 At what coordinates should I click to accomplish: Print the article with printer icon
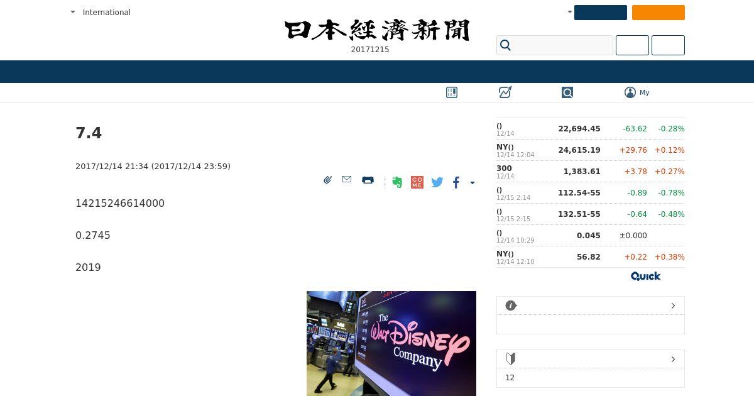coord(368,180)
